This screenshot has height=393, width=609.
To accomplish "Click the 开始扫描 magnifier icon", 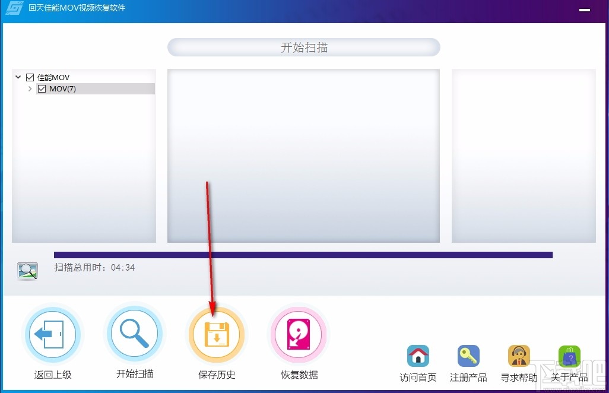I will coord(134,334).
